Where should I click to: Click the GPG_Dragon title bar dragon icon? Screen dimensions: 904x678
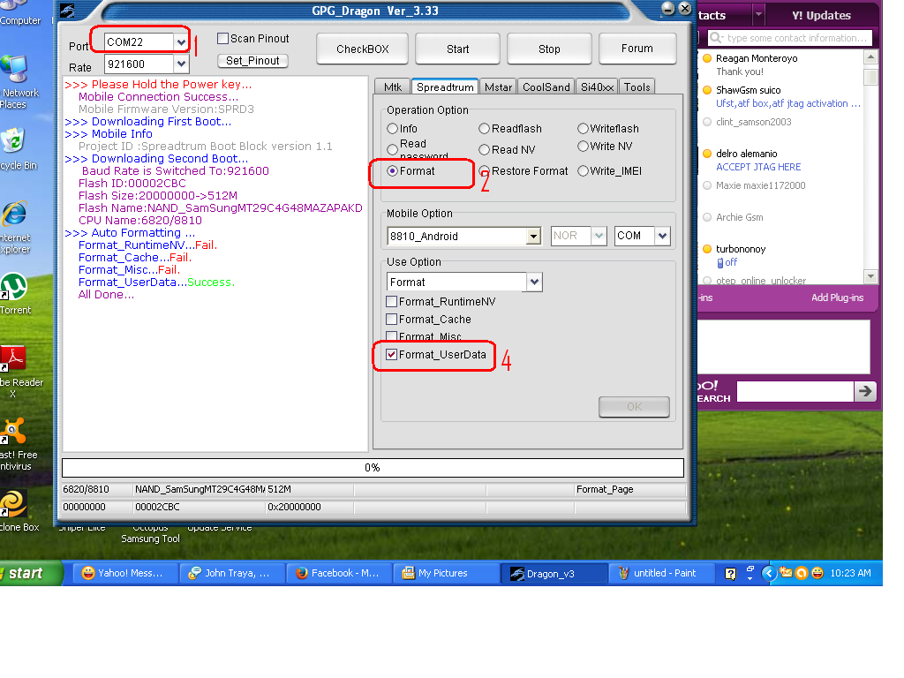[67, 11]
